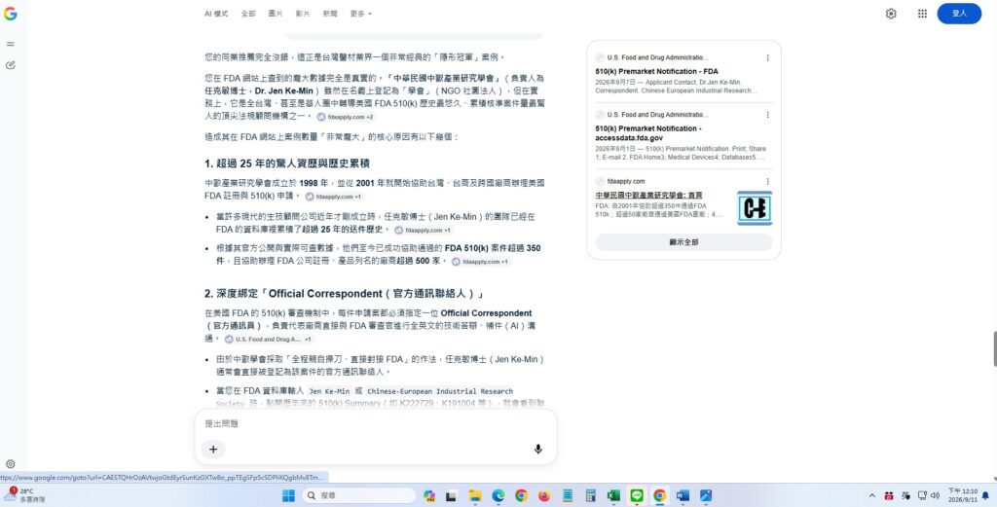Click the plus attach icon in question box
997x507 pixels.
(213, 450)
